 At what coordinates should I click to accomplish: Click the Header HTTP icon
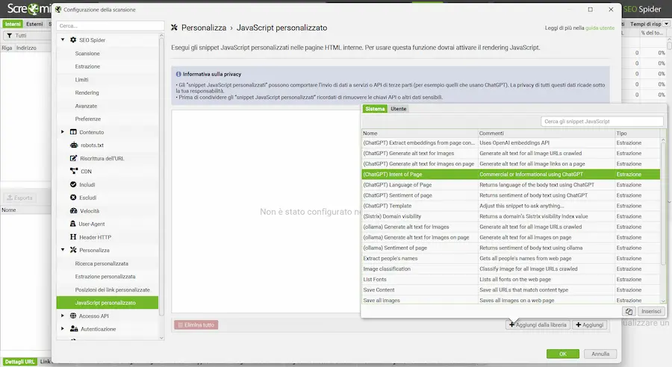click(x=73, y=236)
